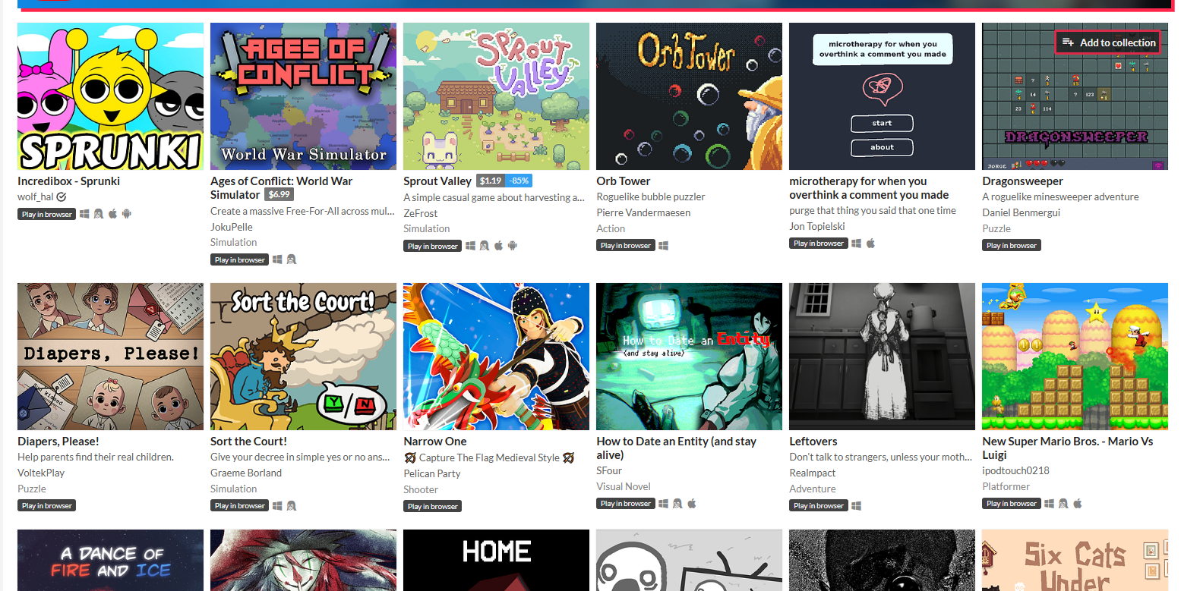Click the Linux icon under Sort the Court!

(x=292, y=505)
